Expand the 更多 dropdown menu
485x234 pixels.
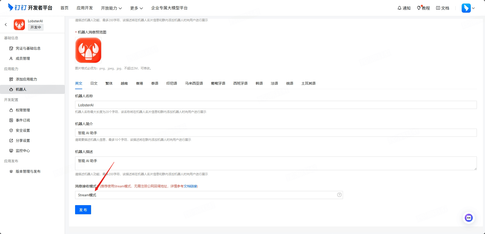(136, 8)
